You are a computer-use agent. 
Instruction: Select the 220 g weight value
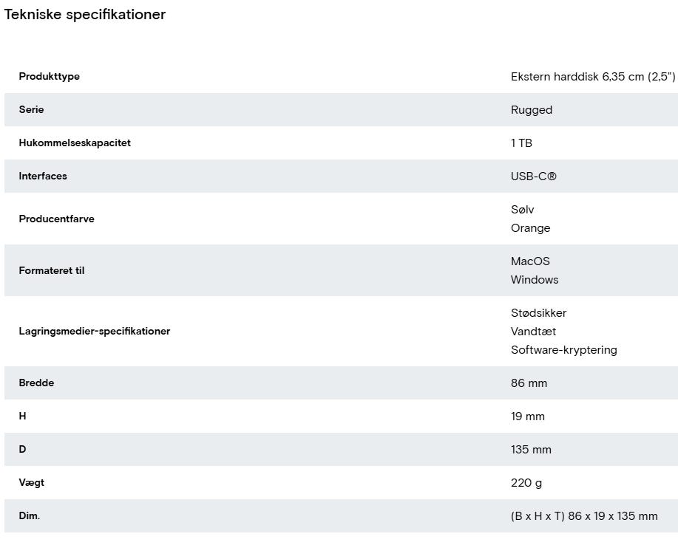[526, 483]
